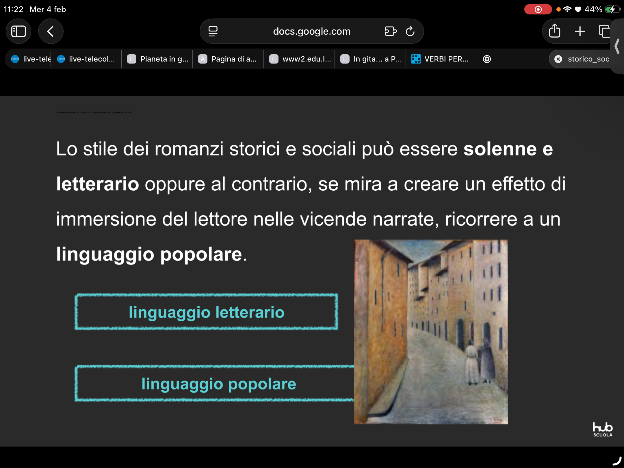This screenshot has height=468, width=624.
Task: Switch to Pianeta in g... tab
Action: [x=158, y=59]
